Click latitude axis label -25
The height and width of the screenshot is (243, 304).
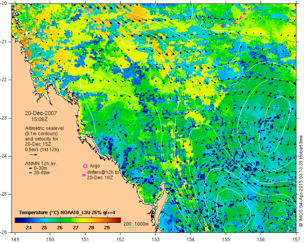click(3, 194)
